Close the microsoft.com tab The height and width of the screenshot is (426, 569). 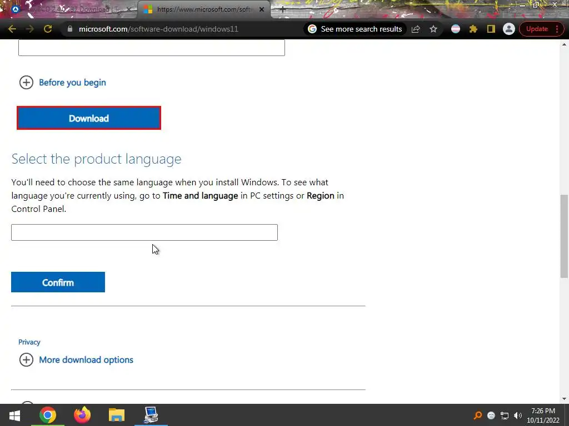262,10
